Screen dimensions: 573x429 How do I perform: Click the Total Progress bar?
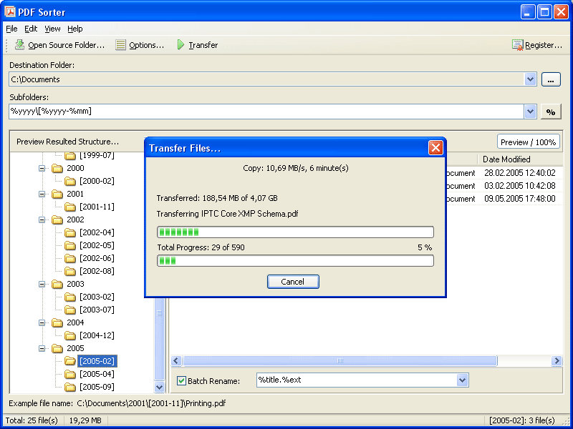[x=295, y=261]
